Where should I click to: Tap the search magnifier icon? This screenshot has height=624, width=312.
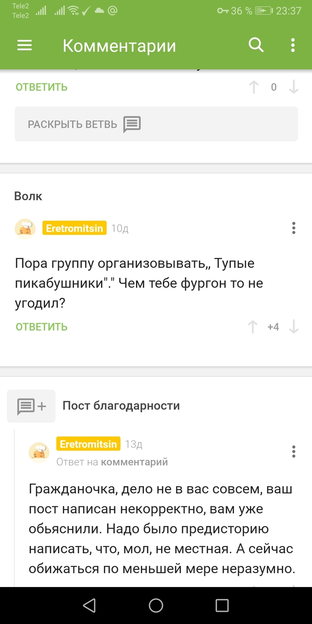click(256, 45)
